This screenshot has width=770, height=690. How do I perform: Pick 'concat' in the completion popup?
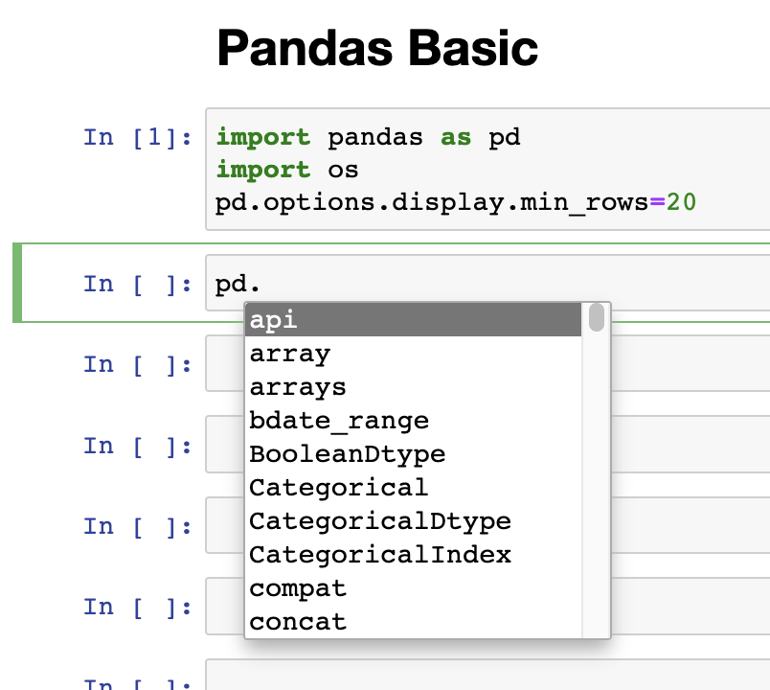[413, 622]
